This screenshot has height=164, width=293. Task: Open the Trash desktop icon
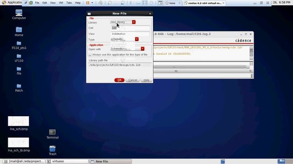(53, 150)
